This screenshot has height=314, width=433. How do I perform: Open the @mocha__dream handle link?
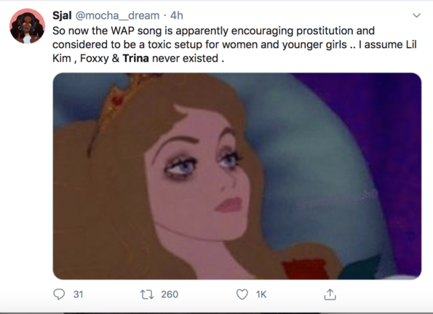(x=117, y=16)
